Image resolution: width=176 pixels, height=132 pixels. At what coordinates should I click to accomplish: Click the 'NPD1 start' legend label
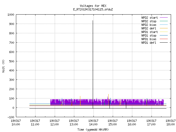click(x=150, y=32)
